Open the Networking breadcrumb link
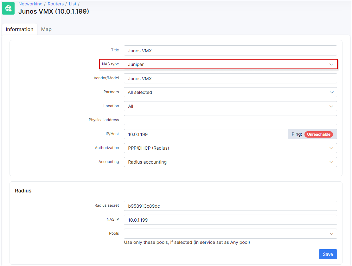Screen dimensions: 352x266 [x=30, y=4]
